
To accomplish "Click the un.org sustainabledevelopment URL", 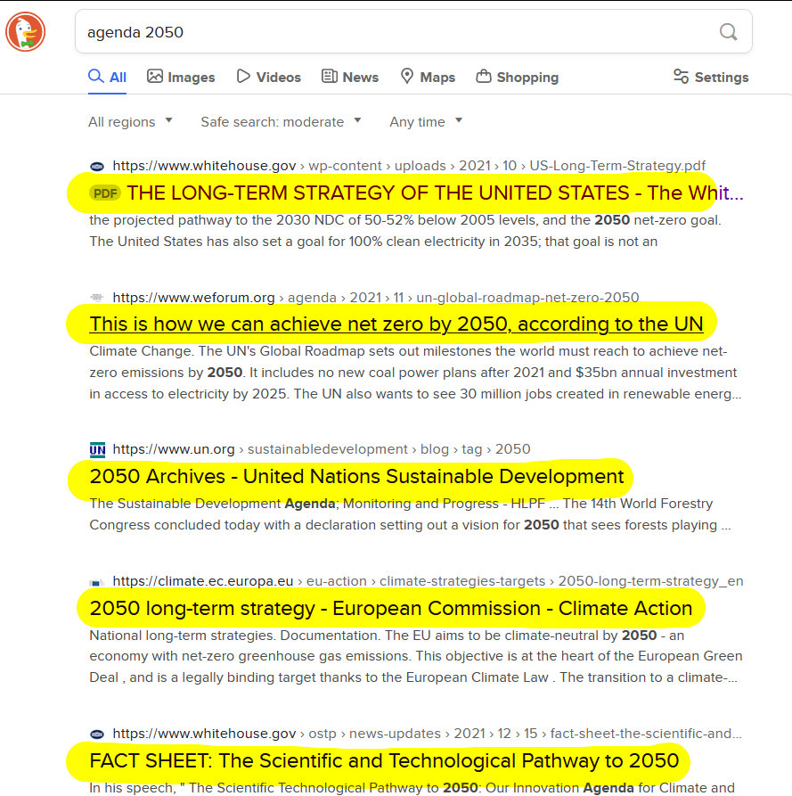I will click(321, 449).
